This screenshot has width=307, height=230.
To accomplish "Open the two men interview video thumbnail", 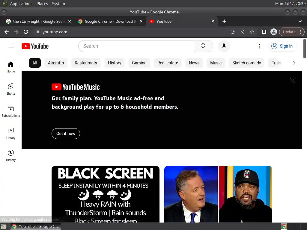I will [x=218, y=194].
